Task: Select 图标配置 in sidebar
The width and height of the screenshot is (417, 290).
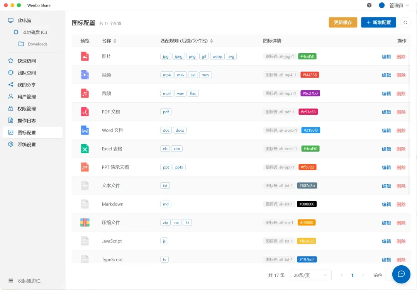Action: click(32, 132)
